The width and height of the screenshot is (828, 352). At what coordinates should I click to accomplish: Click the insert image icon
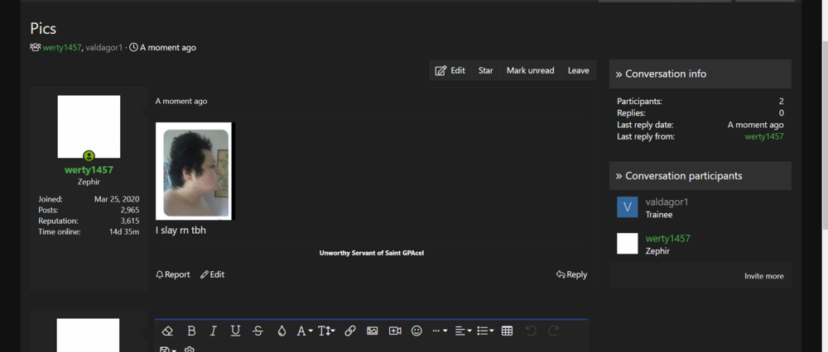(x=373, y=331)
